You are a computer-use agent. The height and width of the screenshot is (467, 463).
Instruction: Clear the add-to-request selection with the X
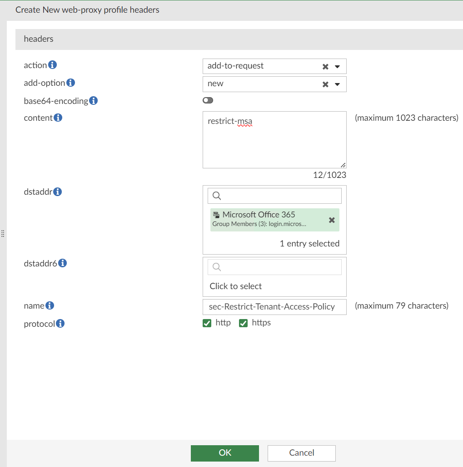325,66
